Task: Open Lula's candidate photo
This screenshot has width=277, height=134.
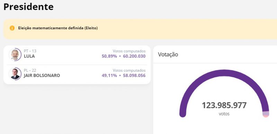Action: pos(15,54)
